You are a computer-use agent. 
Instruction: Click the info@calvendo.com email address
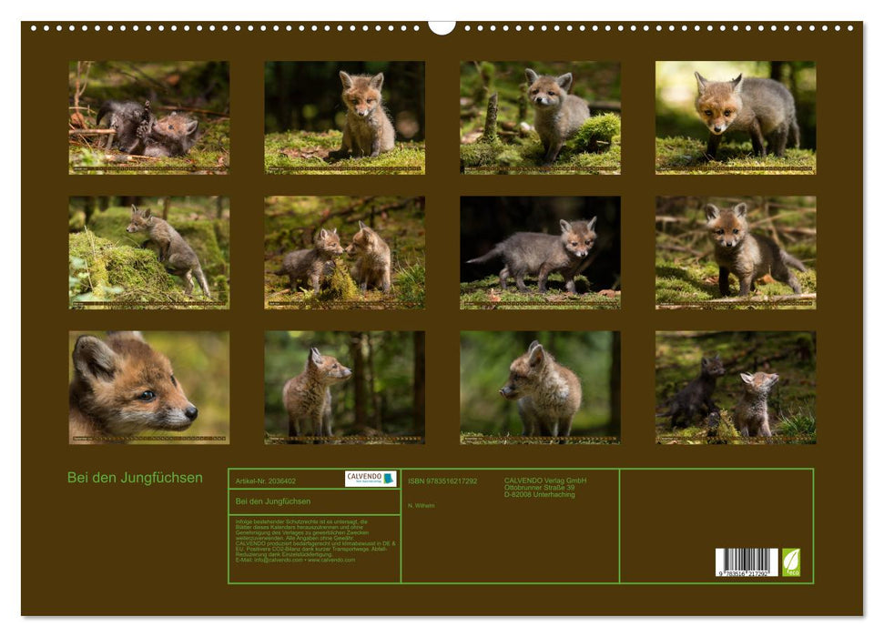click(x=276, y=560)
